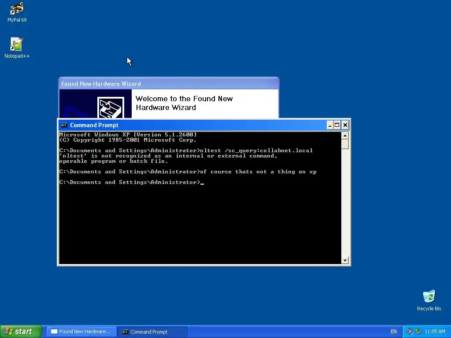This screenshot has width=451, height=338.
Task: Open the EN language bar indicator
Action: point(393,332)
